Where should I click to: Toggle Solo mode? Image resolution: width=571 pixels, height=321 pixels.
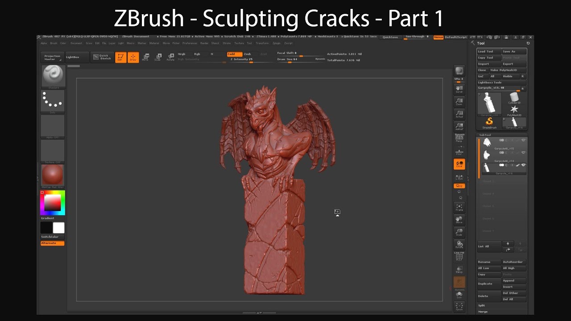(459, 294)
